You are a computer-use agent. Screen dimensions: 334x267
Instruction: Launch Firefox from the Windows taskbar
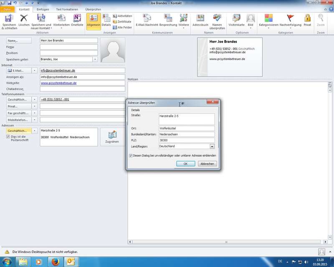[x=56, y=262]
